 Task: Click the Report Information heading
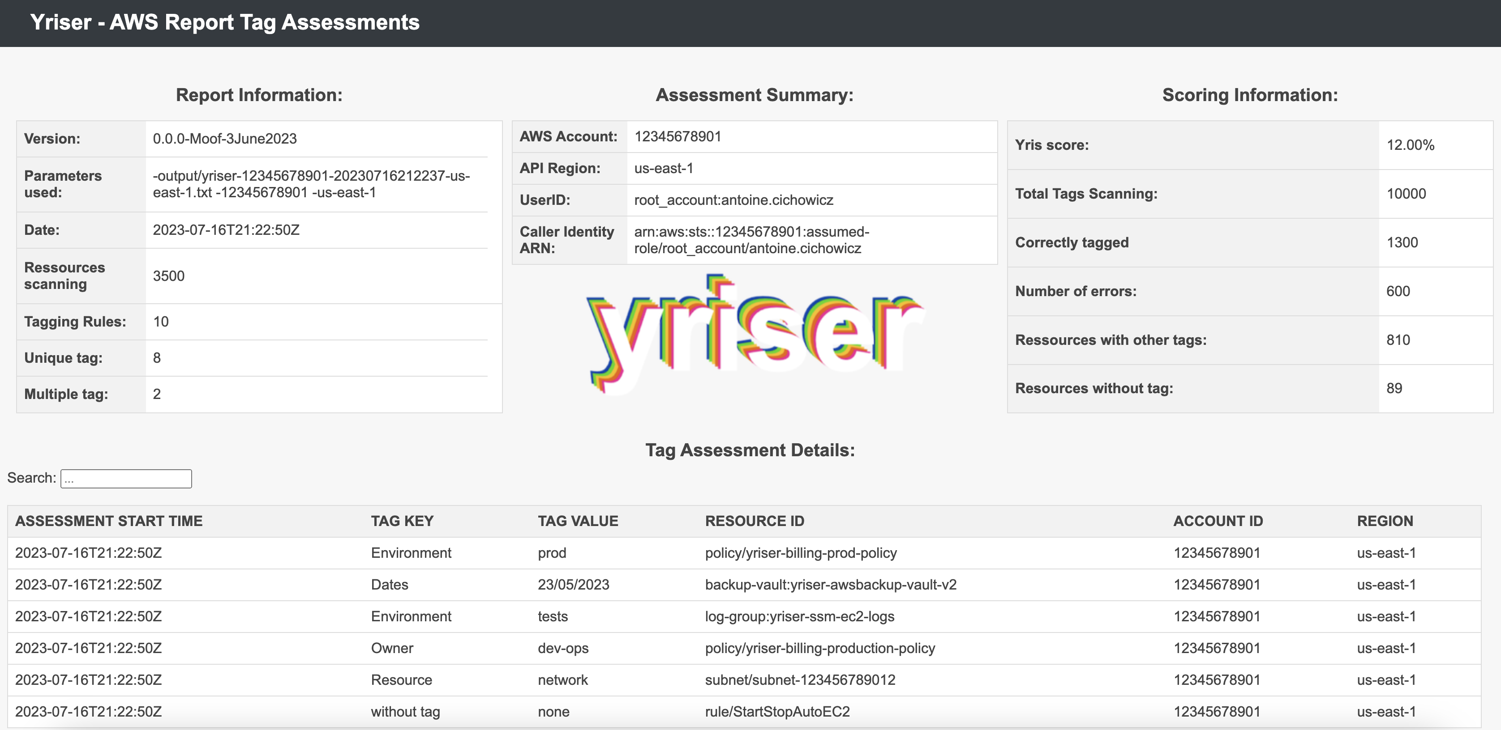pyautogui.click(x=259, y=95)
